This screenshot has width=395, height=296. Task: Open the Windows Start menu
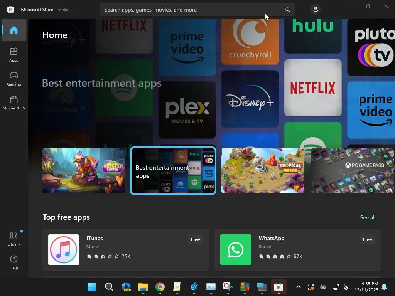(92, 287)
